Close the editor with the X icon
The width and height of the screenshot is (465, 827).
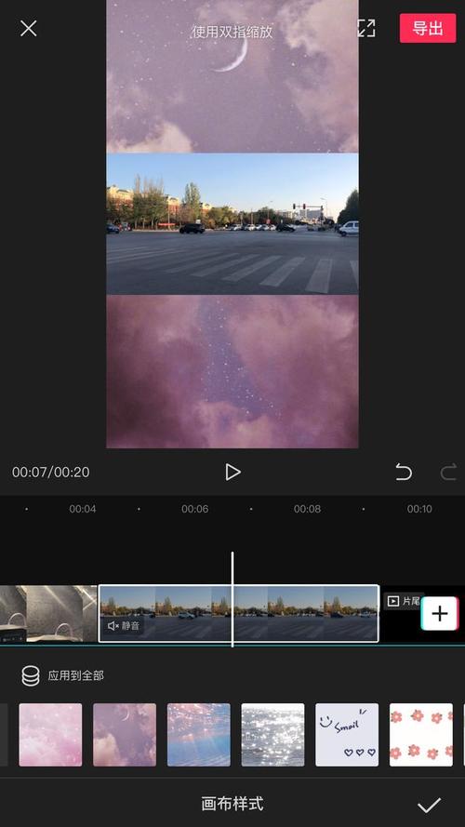[x=29, y=29]
